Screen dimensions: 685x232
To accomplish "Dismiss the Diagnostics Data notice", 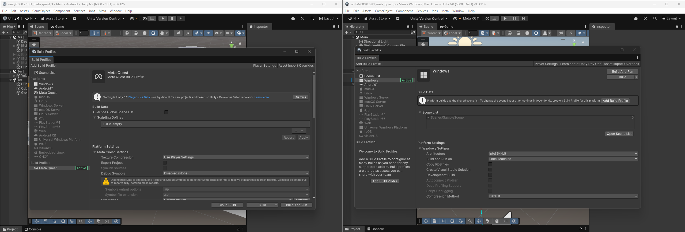I will (x=300, y=97).
